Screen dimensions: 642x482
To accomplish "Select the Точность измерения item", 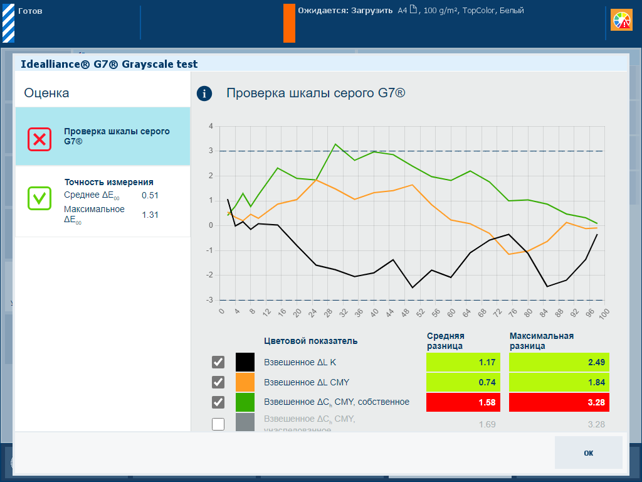I will (x=103, y=201).
